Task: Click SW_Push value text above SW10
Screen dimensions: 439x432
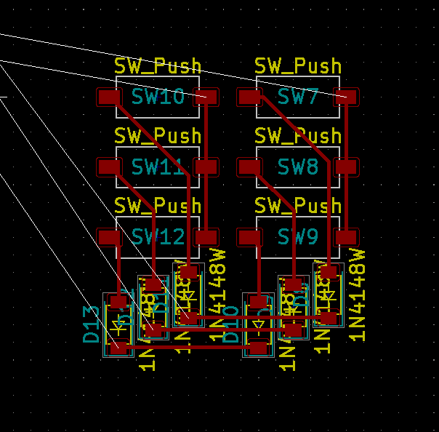Action: (x=157, y=66)
